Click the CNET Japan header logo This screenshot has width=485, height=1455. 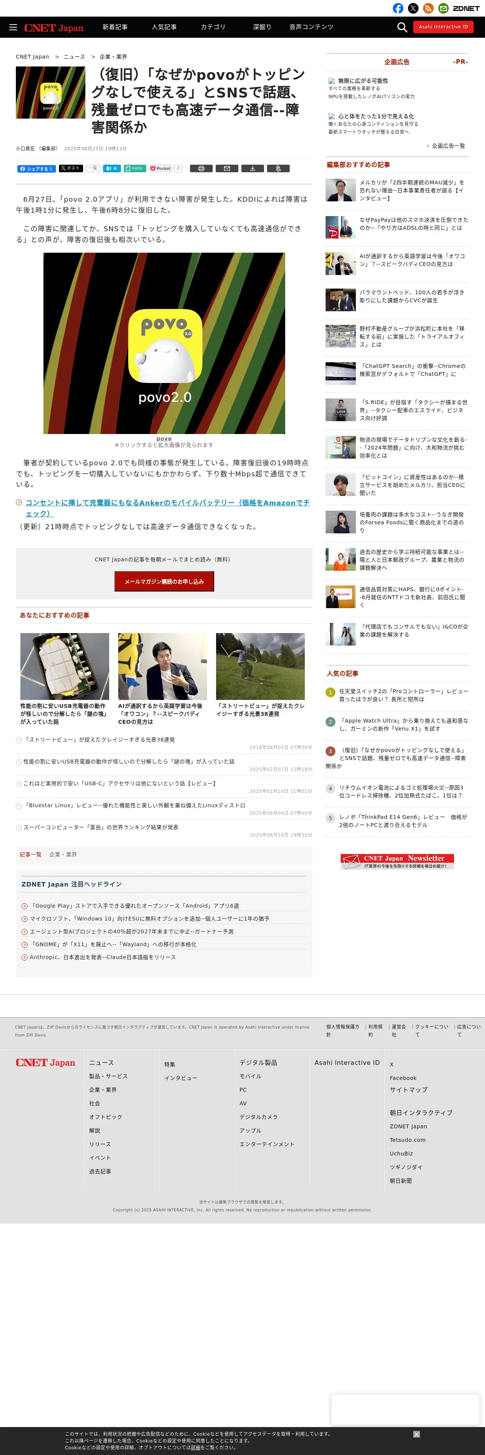point(54,28)
